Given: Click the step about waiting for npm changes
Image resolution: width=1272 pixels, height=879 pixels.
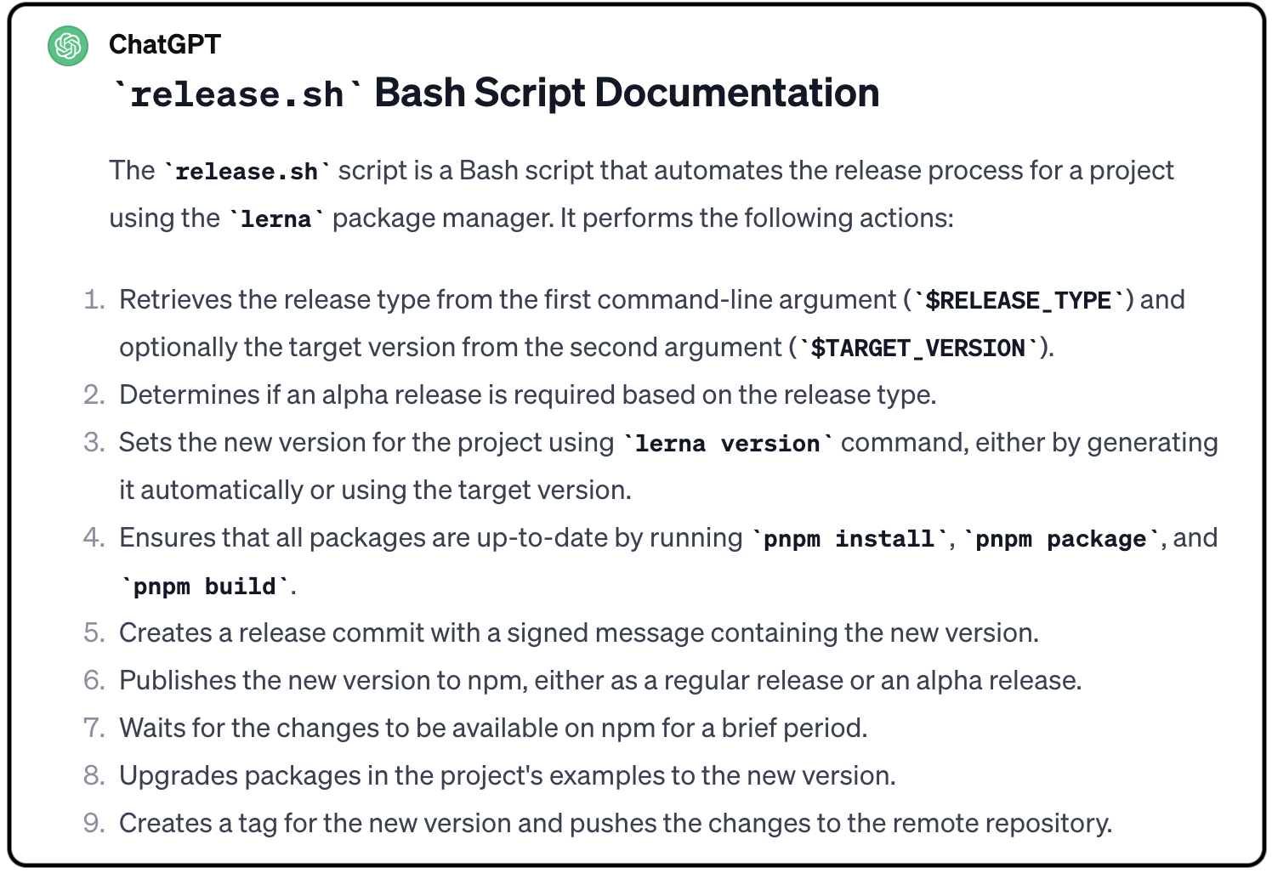Looking at the screenshot, I should point(493,729).
